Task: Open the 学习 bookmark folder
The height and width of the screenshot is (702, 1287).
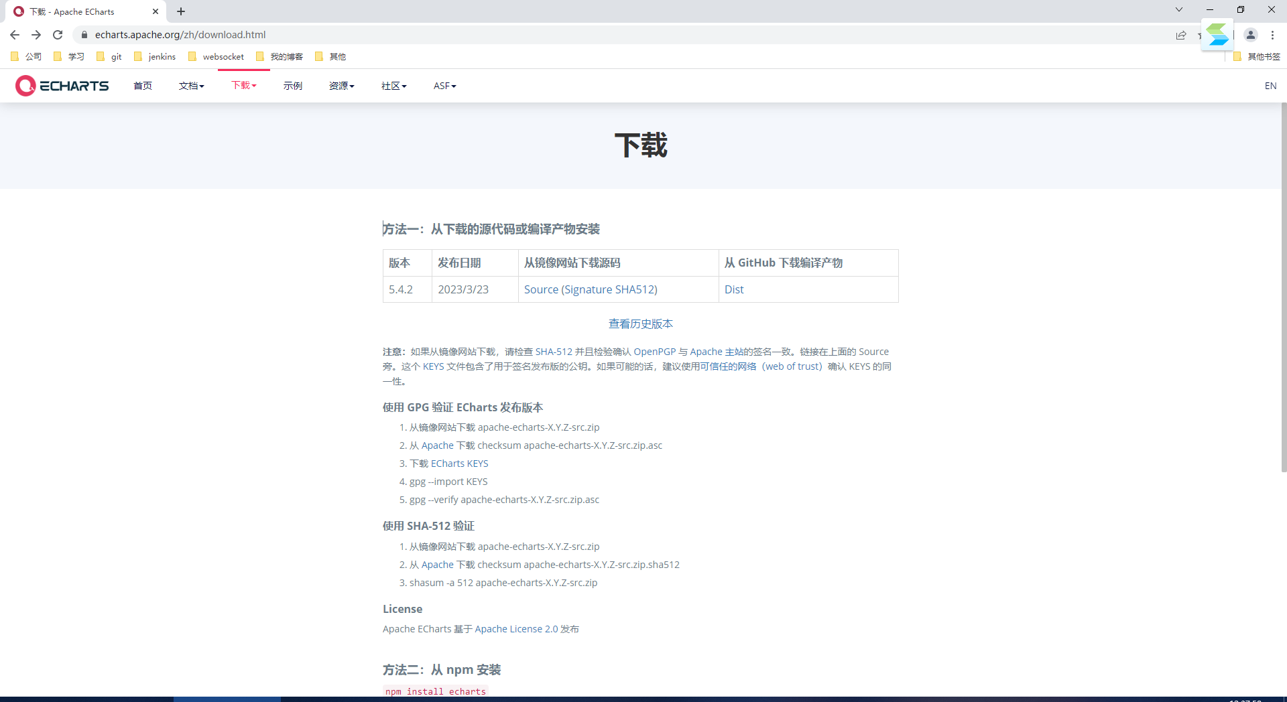Action: pyautogui.click(x=69, y=56)
